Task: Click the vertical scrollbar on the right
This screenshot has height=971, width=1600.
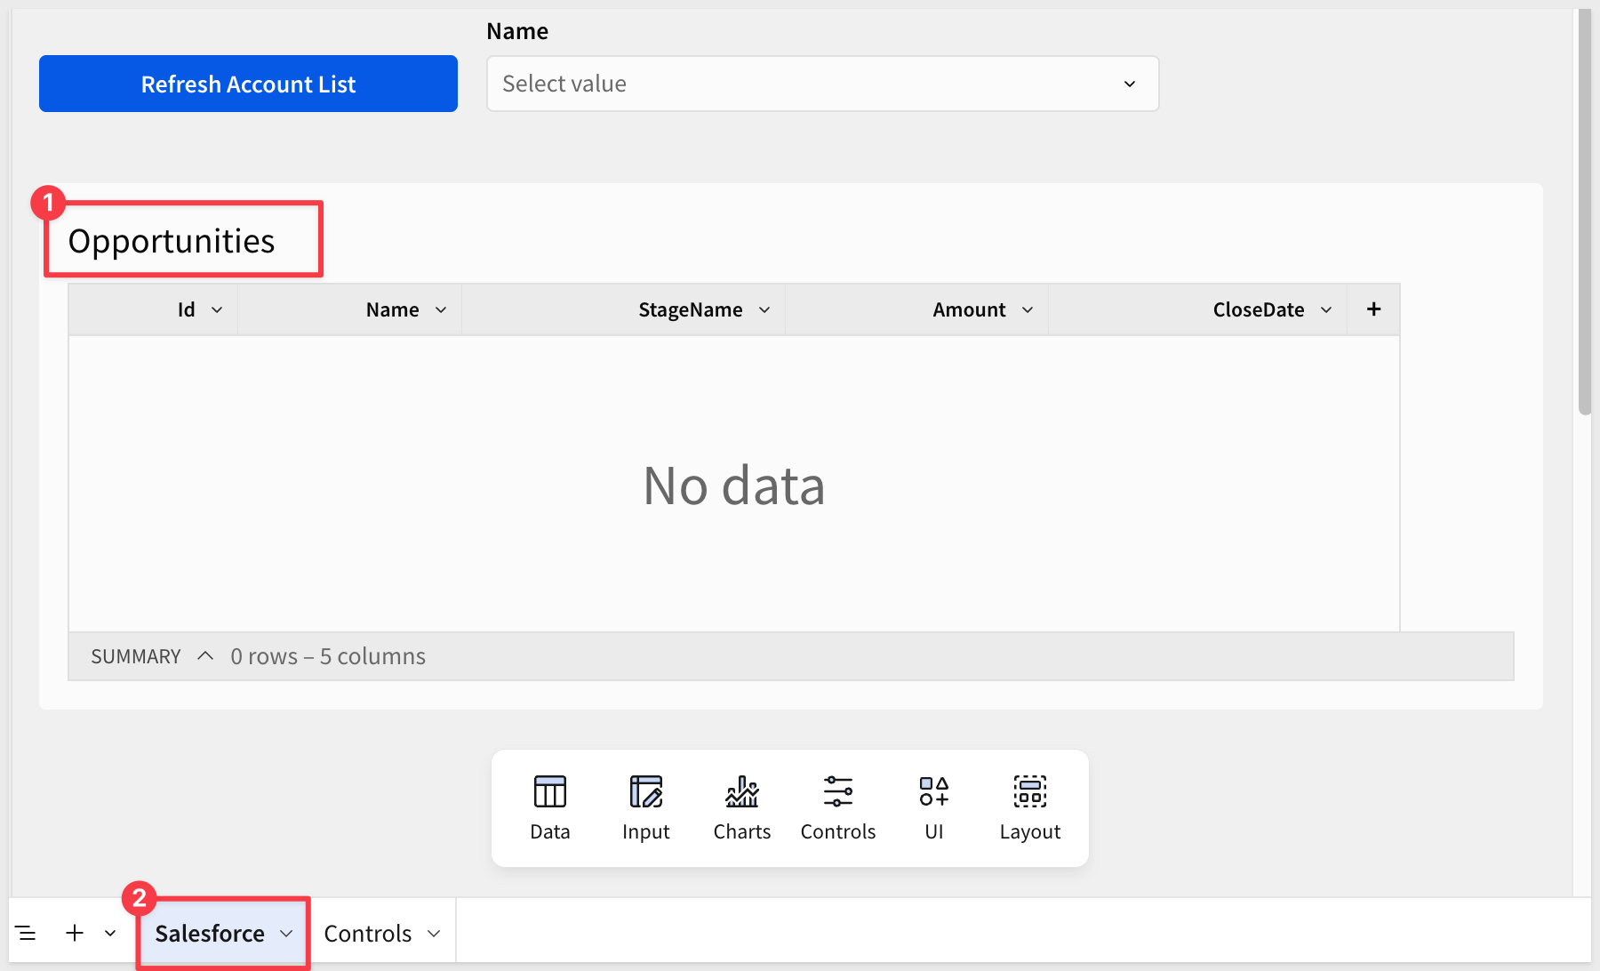Action: (1584, 213)
